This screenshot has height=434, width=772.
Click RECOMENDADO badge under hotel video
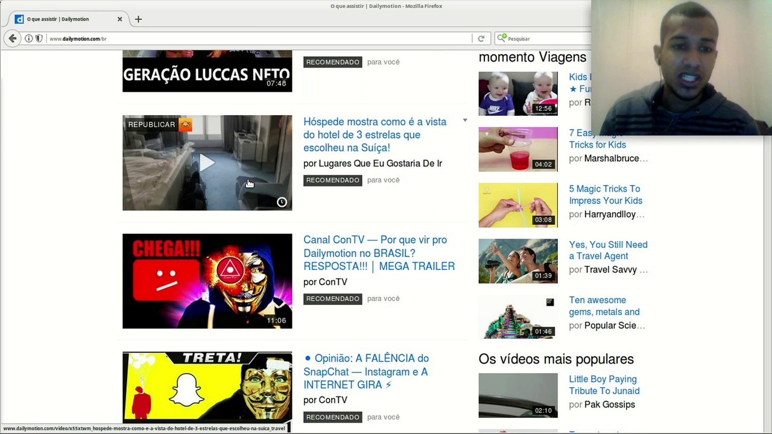coord(332,180)
